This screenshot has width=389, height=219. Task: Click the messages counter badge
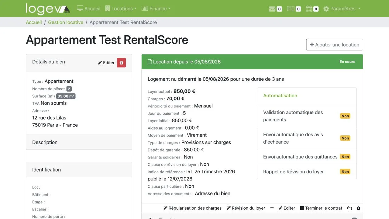click(279, 9)
